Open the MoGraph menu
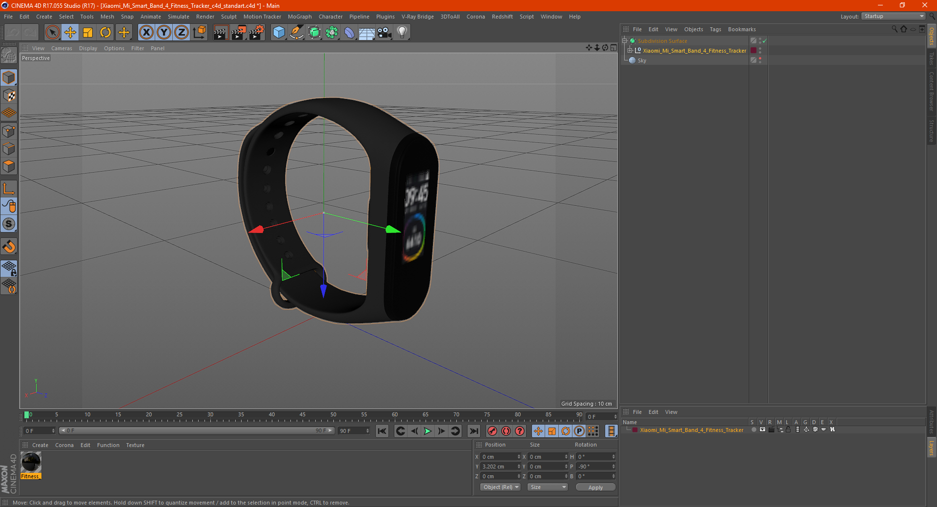Screen dimensions: 937x507 pyautogui.click(x=300, y=17)
